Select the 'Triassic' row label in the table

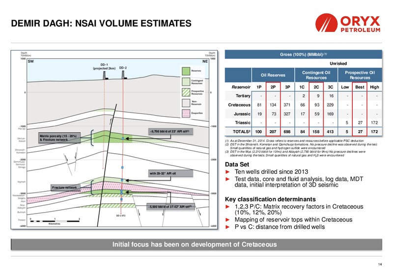pyautogui.click(x=243, y=123)
